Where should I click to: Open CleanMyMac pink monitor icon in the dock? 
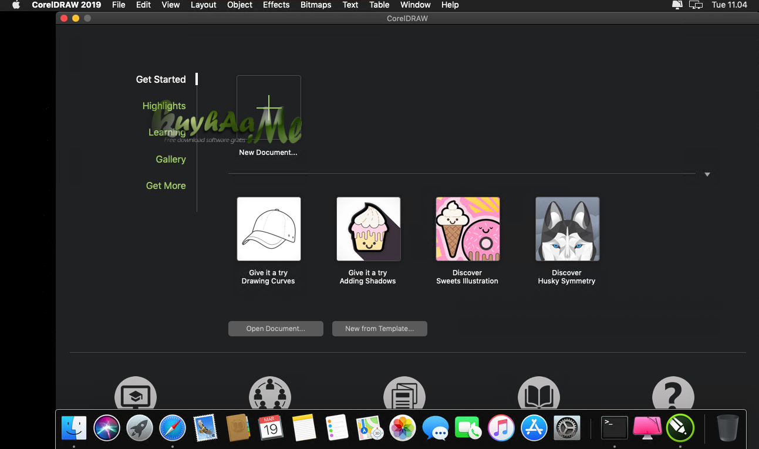coord(647,428)
